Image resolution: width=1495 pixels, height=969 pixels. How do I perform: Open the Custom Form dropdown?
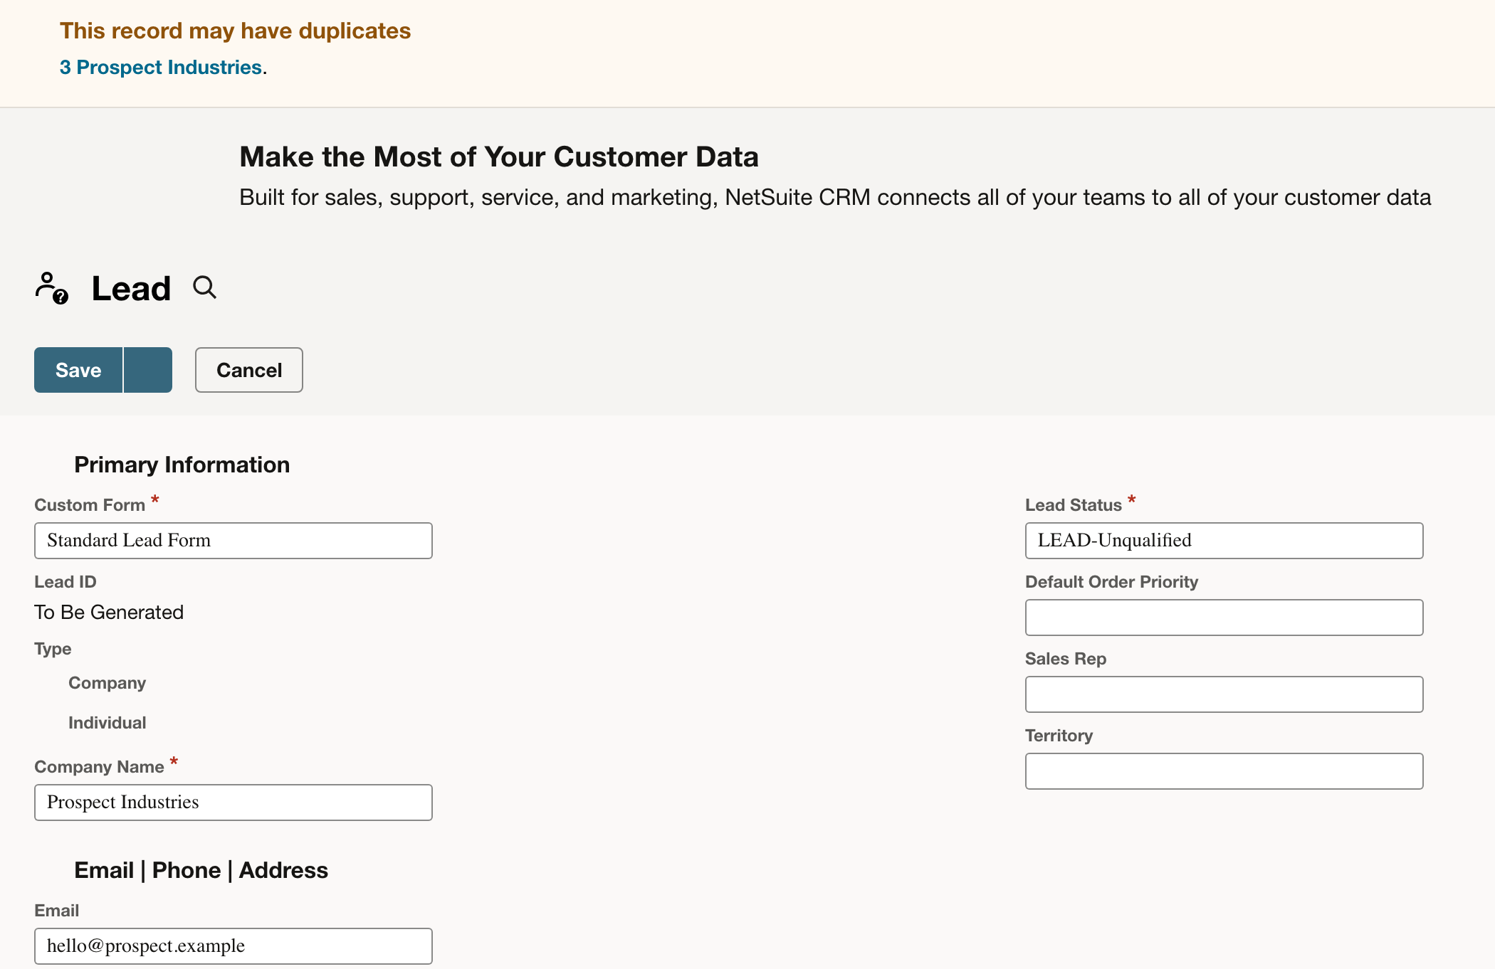pyautogui.click(x=234, y=541)
